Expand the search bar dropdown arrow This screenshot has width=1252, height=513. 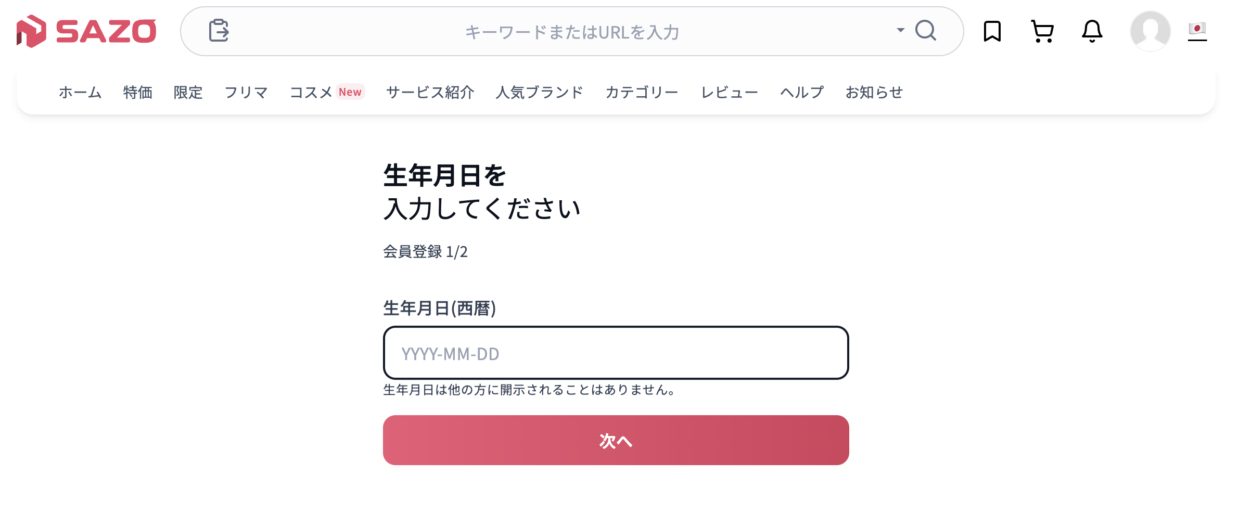pos(900,30)
